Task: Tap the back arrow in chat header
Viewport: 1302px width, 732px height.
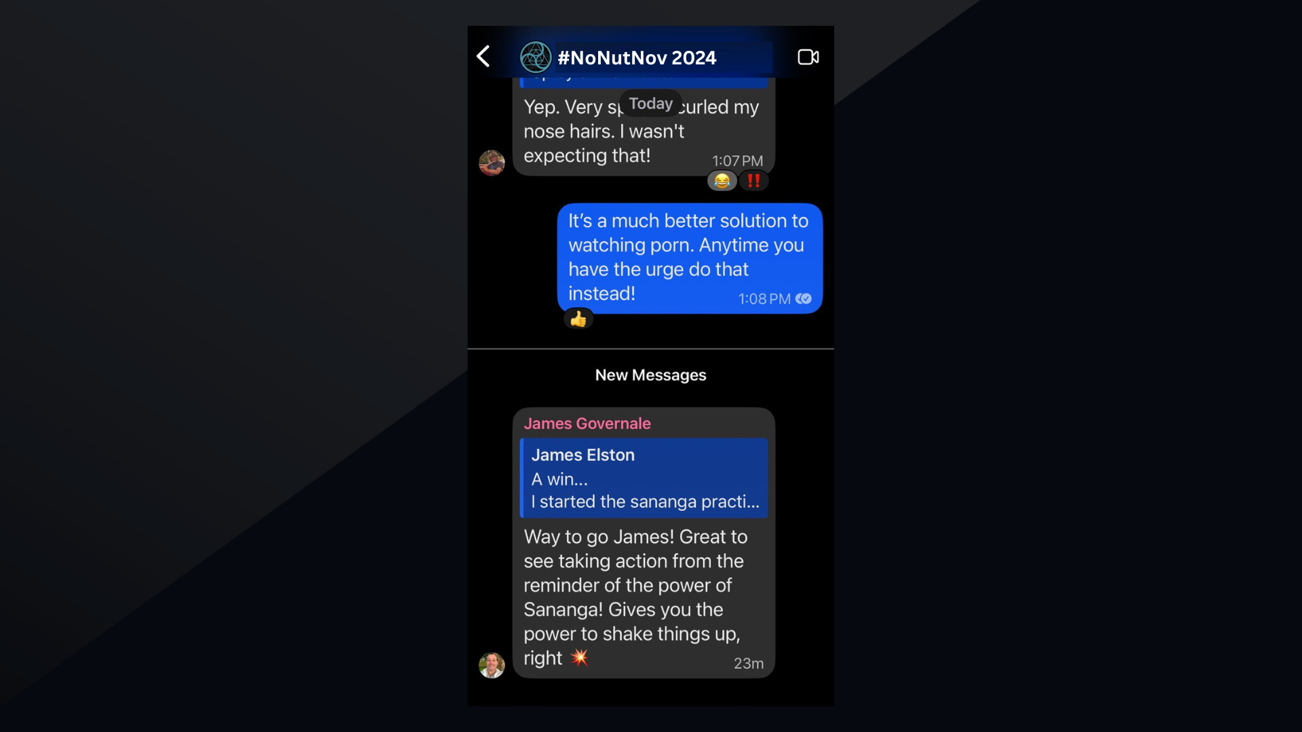Action: (x=483, y=56)
